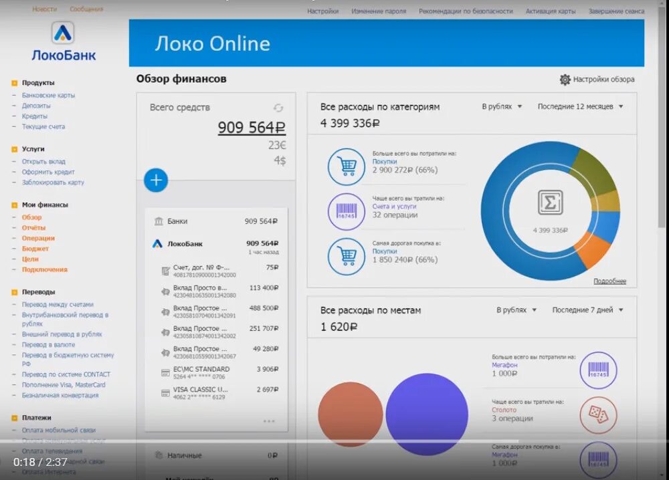Click the total 909 564₽ amount
669x480 pixels.
click(252, 127)
